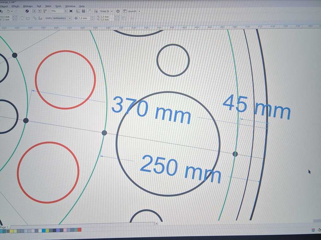Screen dimensions: 321x240
Task: Click the upper duplicate distance 5,0 mm field
Action: click(107, 17)
